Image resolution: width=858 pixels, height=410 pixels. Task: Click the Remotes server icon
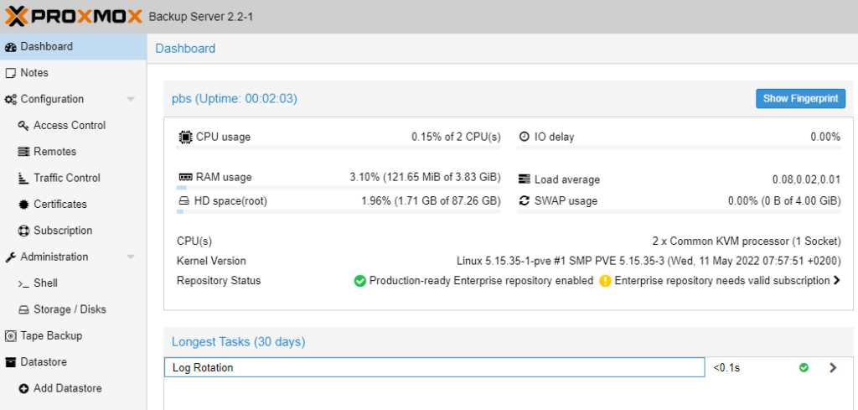point(23,152)
